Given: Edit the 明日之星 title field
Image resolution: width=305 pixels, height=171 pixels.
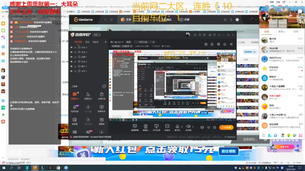Looking at the screenshot, I should (145, 42).
